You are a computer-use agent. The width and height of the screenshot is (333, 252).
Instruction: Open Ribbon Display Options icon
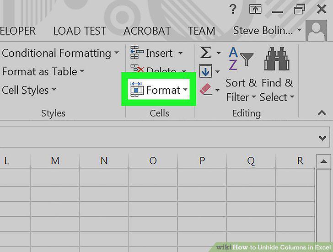pyautogui.click(x=255, y=9)
